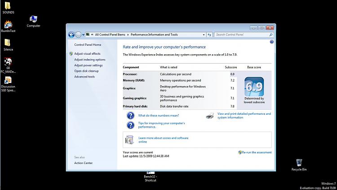This screenshot has width=337, height=190.
Task: Maximize the Control Panel window
Action: 262,28
